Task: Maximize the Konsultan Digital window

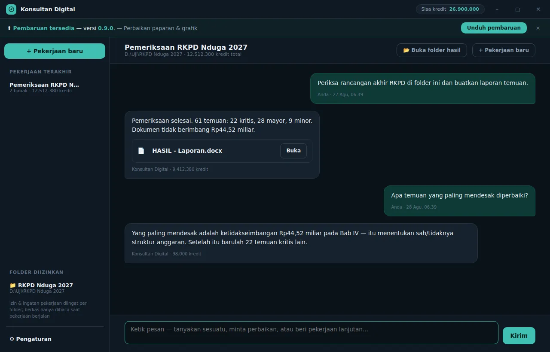Action: (x=517, y=9)
